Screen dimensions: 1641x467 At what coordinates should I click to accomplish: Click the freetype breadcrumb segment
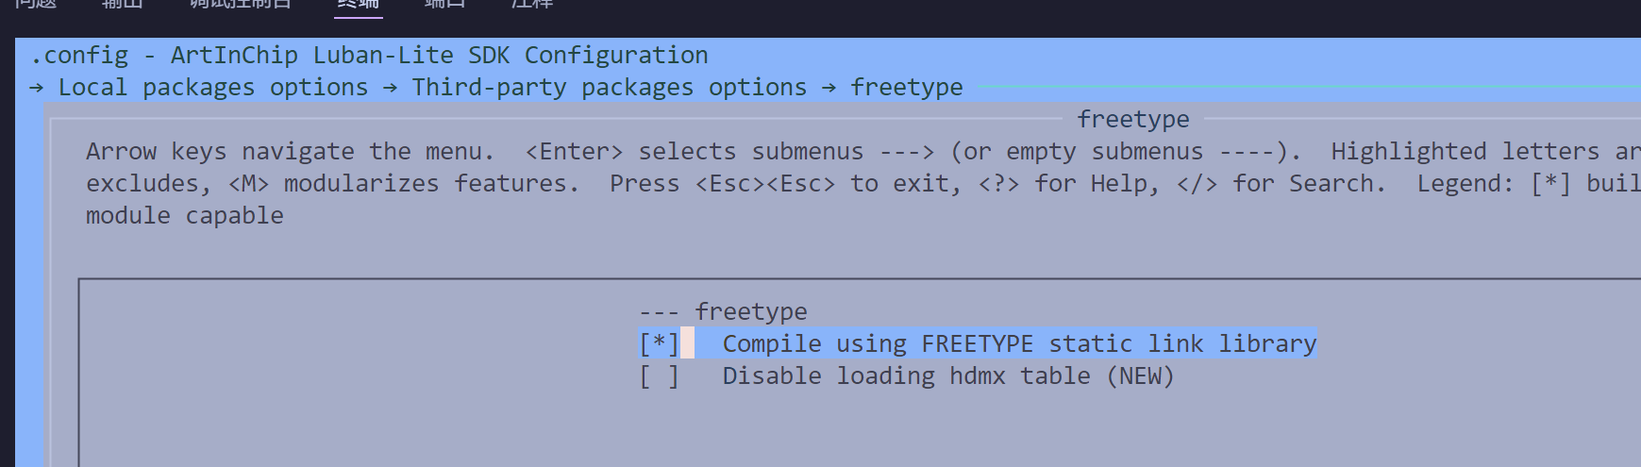click(906, 88)
